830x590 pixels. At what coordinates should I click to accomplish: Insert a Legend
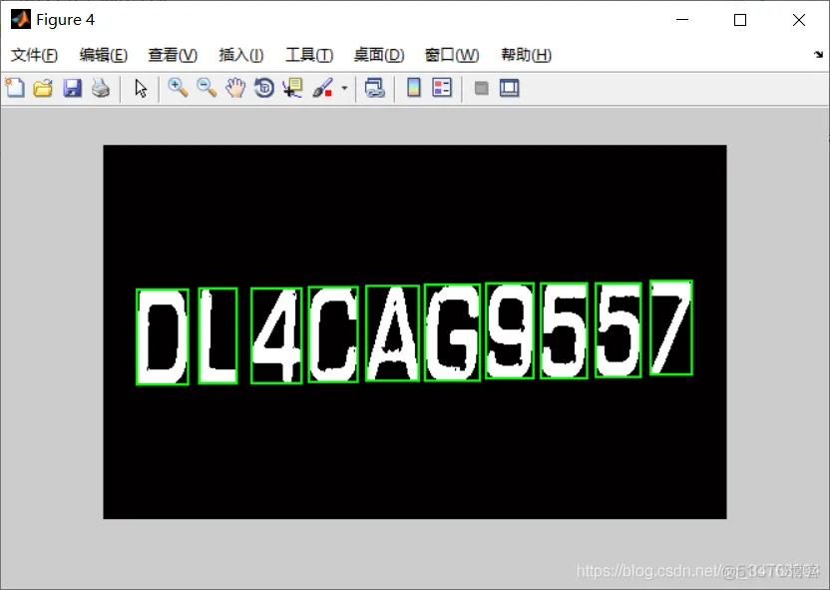(x=442, y=88)
